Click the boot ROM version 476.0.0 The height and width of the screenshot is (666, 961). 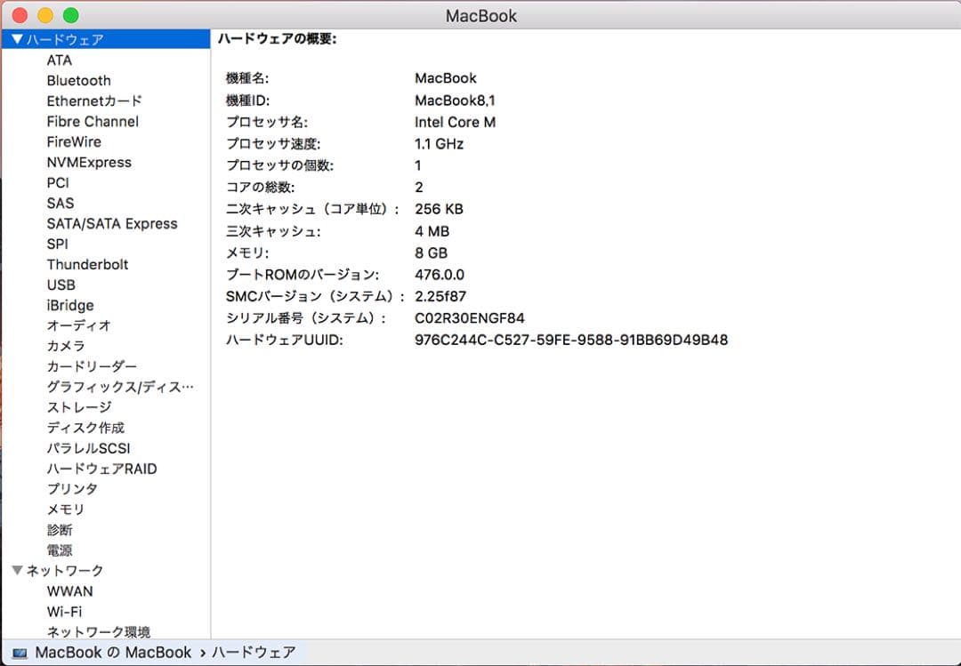(x=440, y=275)
